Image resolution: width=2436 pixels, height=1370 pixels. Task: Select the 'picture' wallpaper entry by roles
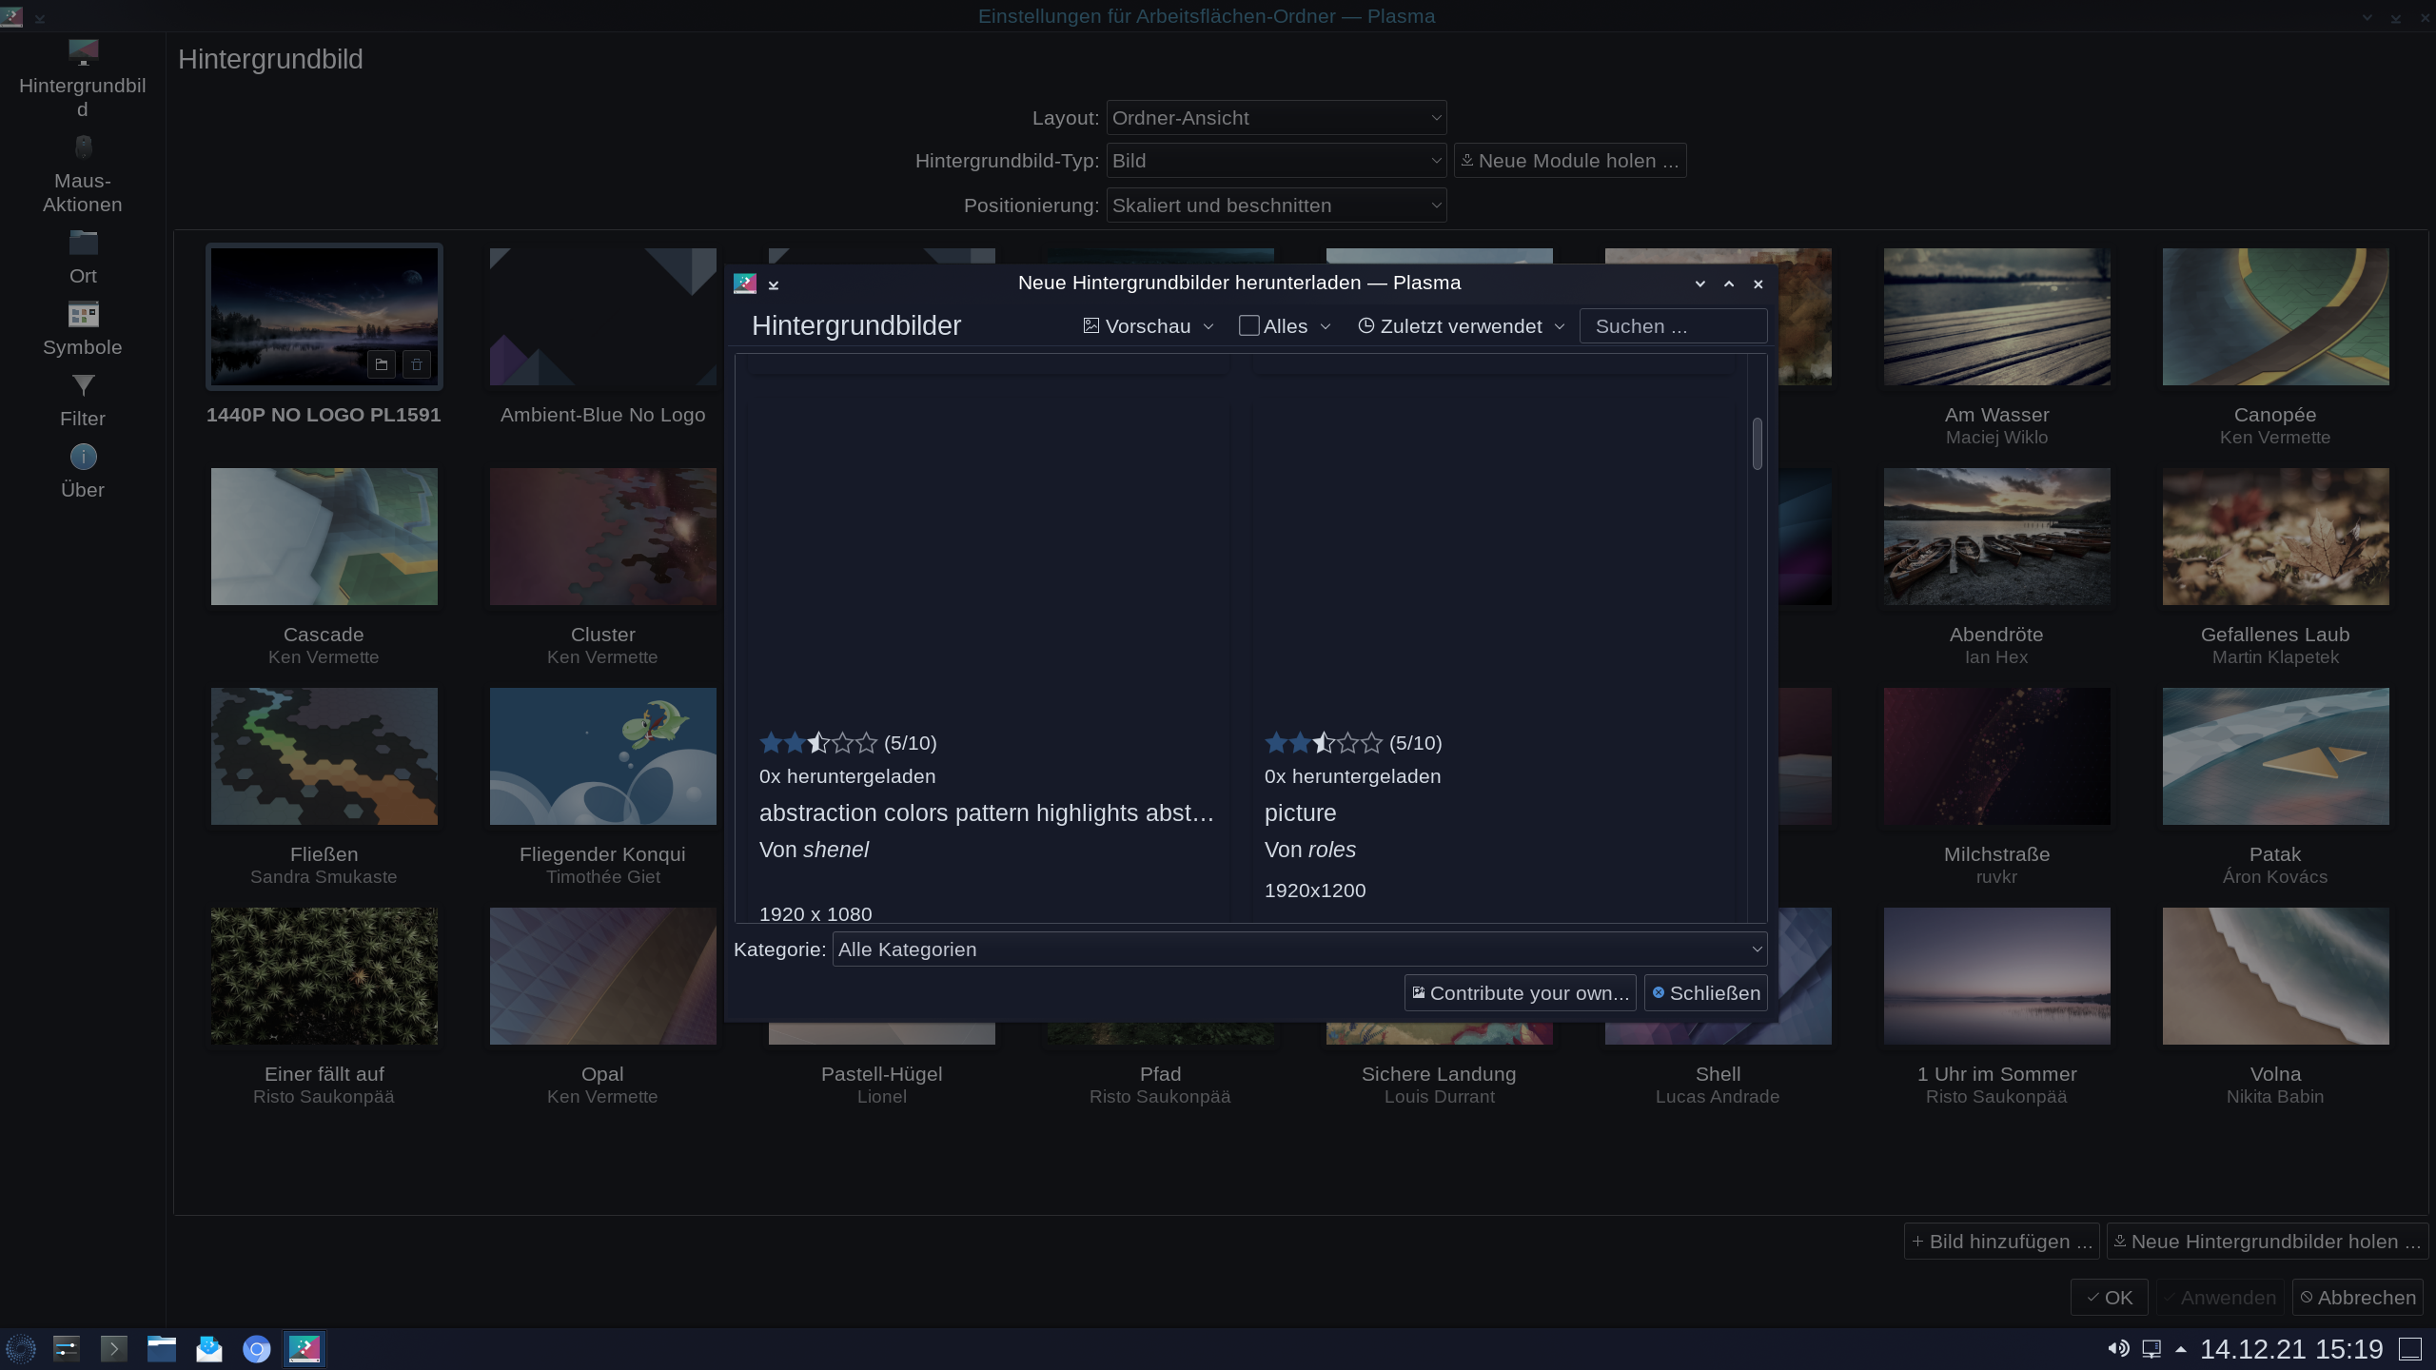point(1300,813)
